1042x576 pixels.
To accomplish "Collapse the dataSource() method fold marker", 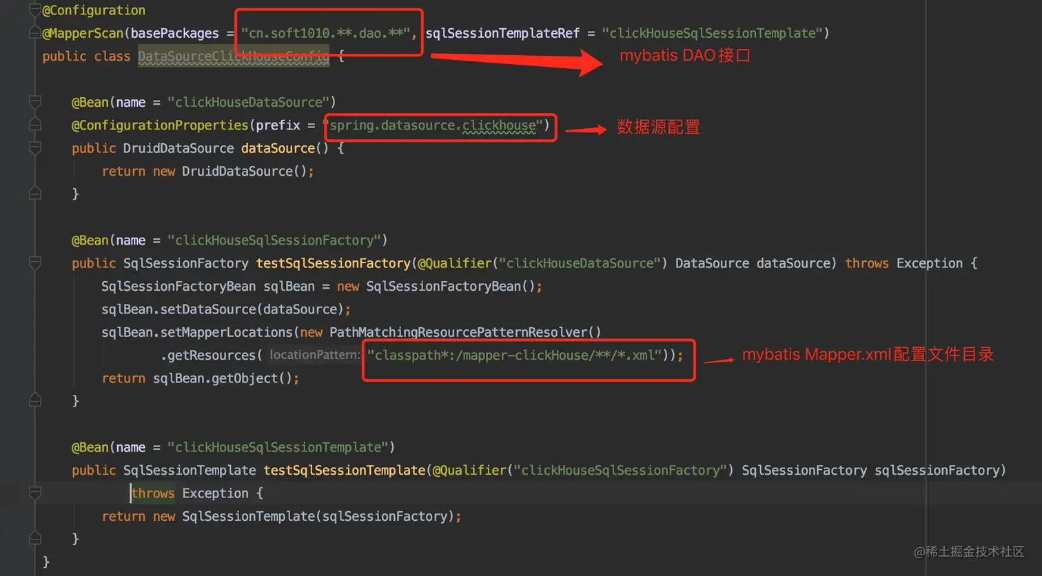I will point(35,148).
